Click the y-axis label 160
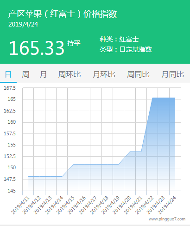Image resolution: width=190 pixels, height=226 pixels. point(12,122)
